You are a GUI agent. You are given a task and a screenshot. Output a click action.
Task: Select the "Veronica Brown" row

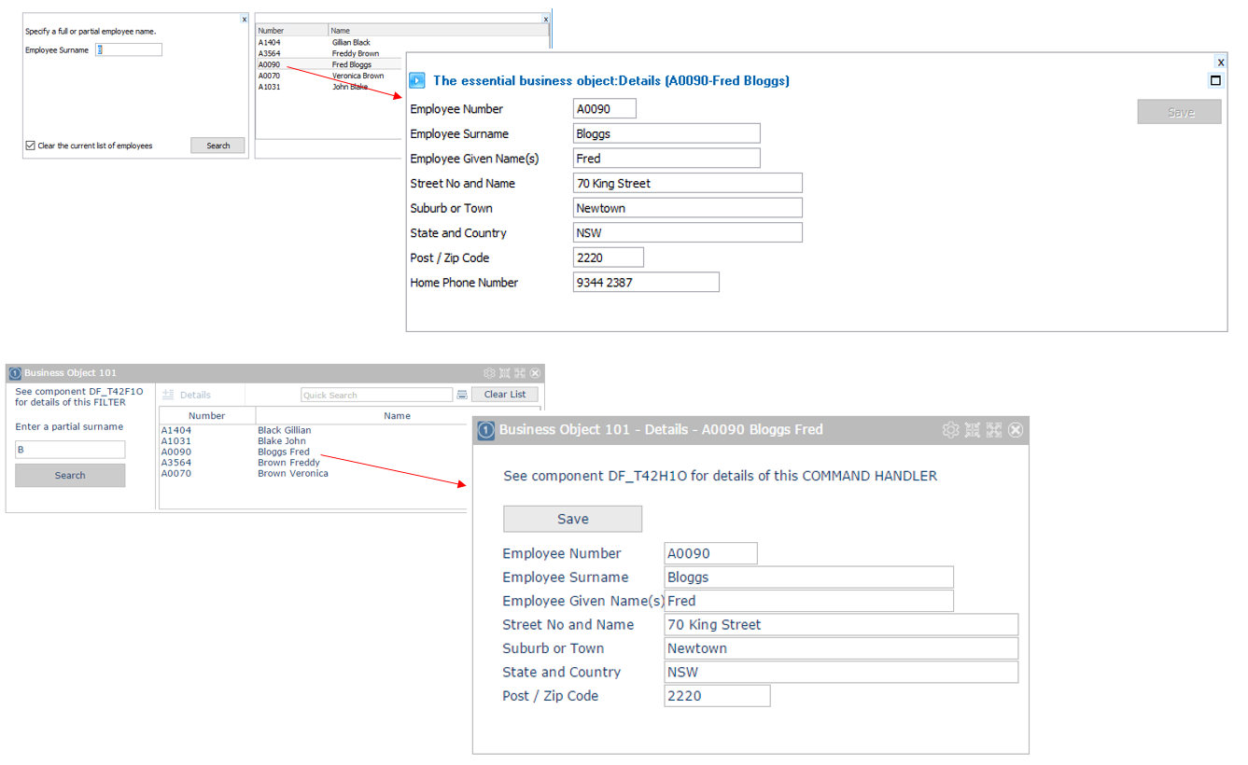point(330,76)
